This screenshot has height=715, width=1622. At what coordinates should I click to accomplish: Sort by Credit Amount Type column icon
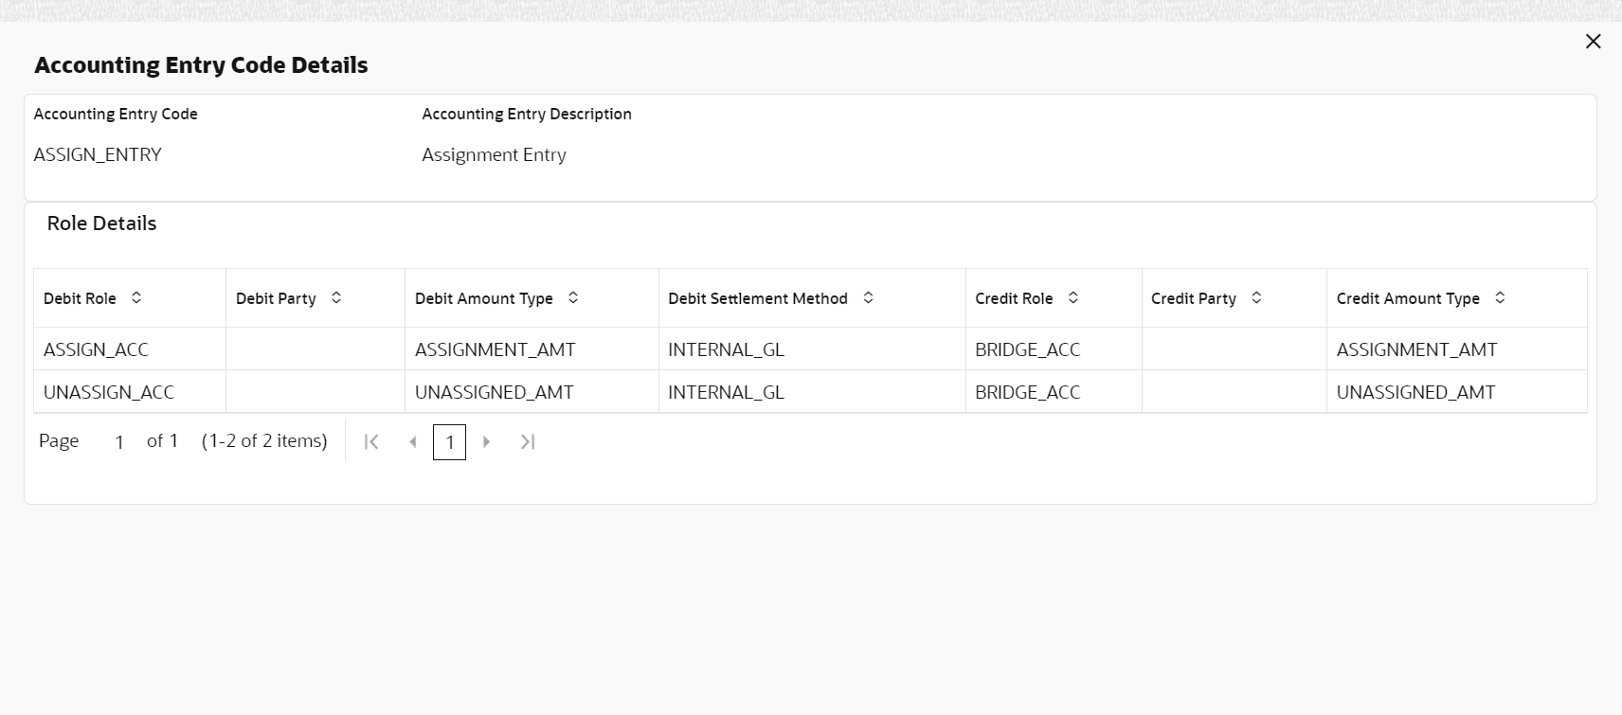point(1500,298)
